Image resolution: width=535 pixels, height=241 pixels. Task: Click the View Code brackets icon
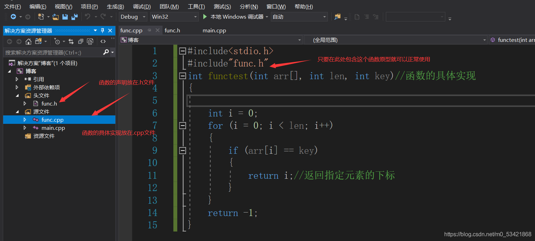[103, 42]
